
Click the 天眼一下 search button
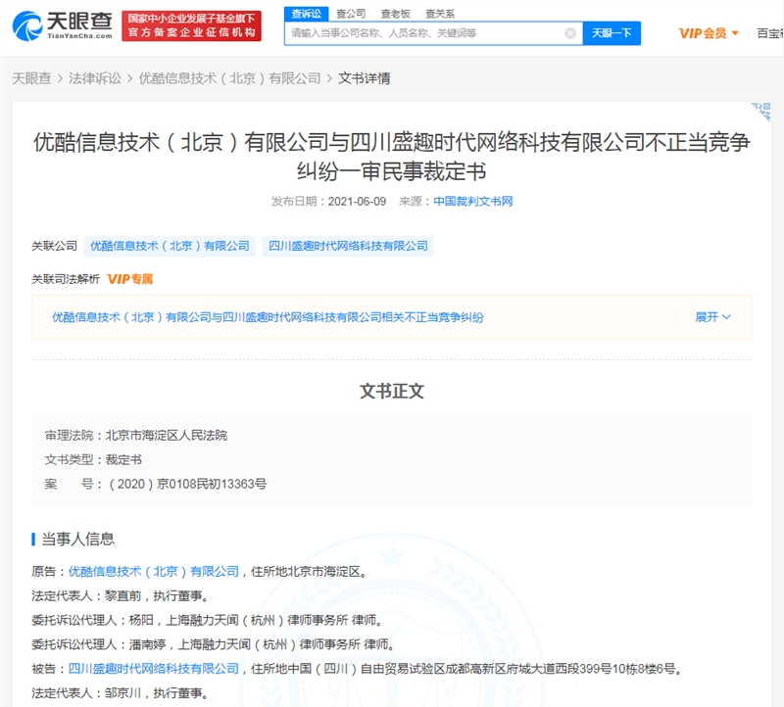tap(612, 33)
